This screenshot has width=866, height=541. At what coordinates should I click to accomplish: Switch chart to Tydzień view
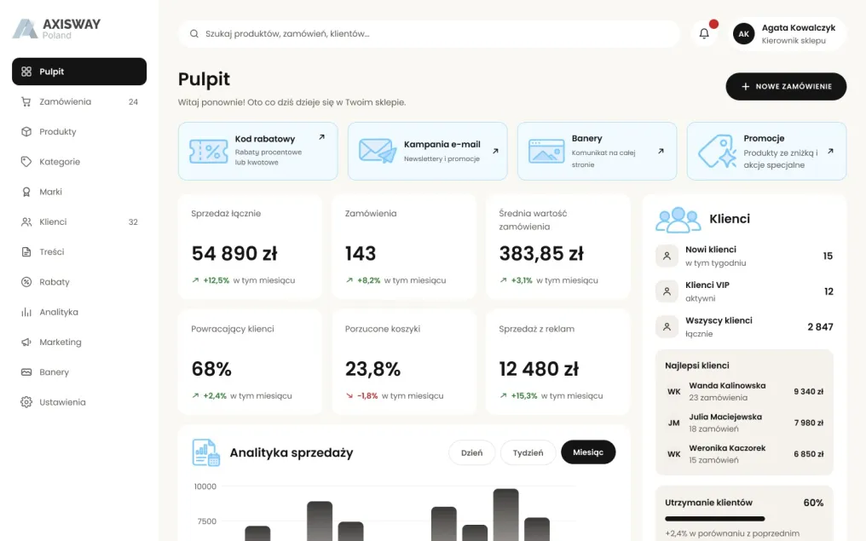point(528,452)
